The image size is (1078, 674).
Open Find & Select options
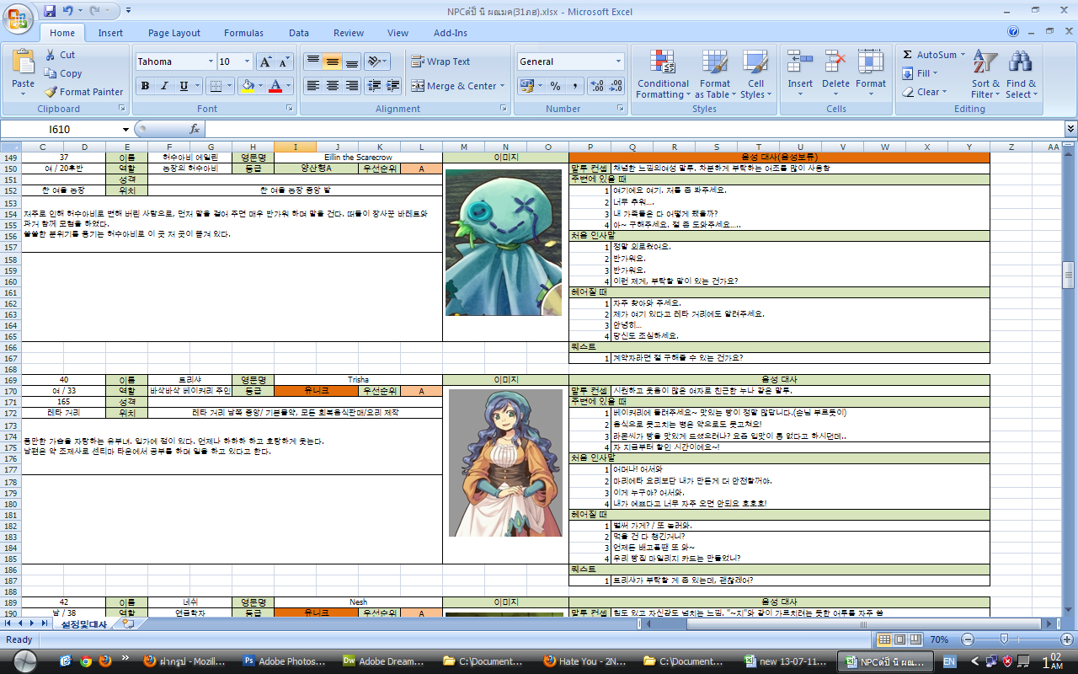coord(1021,74)
